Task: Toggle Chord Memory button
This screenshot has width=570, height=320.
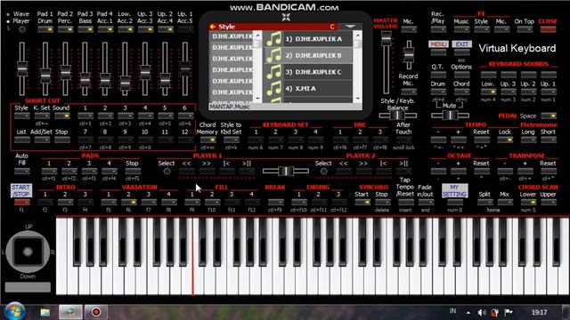Action: [x=208, y=140]
